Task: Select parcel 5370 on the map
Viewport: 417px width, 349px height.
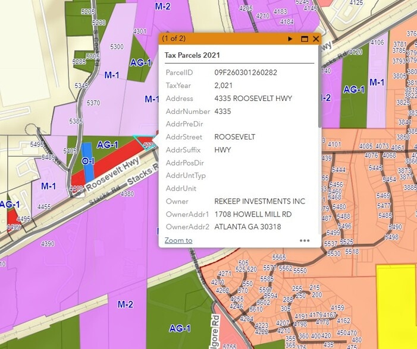Action: click(x=93, y=103)
